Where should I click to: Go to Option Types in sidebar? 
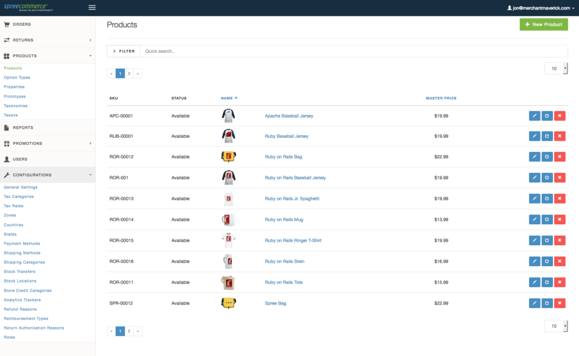pos(17,77)
